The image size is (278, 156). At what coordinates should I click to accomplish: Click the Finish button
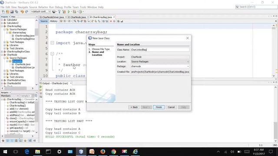click(x=159, y=107)
